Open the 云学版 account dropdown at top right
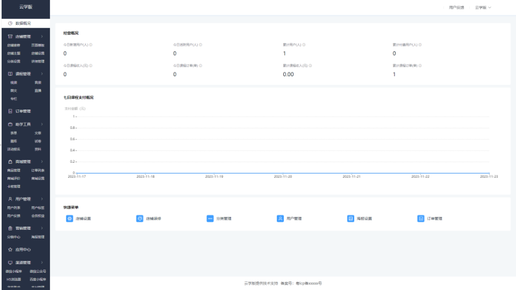The image size is (516, 290). tap(483, 7)
